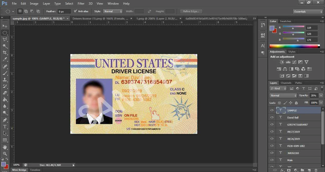Image resolution: width=325 pixels, height=172 pixels.
Task: Select the Move tool
Action: (x=5, y=26)
